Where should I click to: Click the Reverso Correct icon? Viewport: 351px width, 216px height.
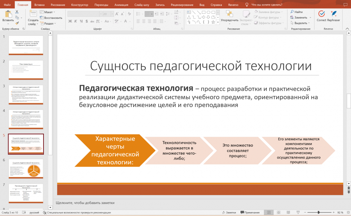click(x=321, y=14)
